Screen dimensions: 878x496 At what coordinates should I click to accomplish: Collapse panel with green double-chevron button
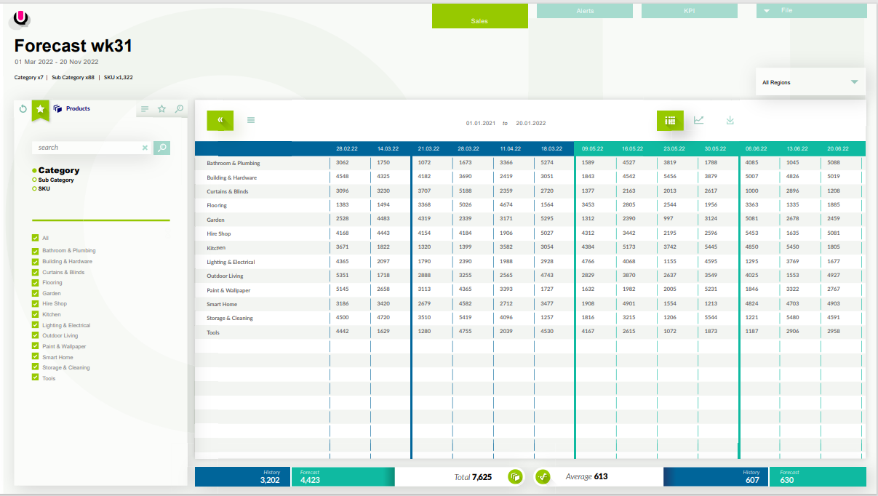coord(220,120)
